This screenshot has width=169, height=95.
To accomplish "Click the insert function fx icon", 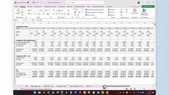I will (x=33, y=20).
